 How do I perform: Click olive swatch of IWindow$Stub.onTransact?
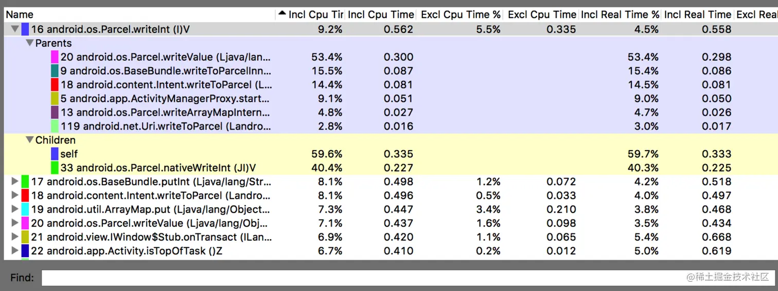(x=25, y=237)
